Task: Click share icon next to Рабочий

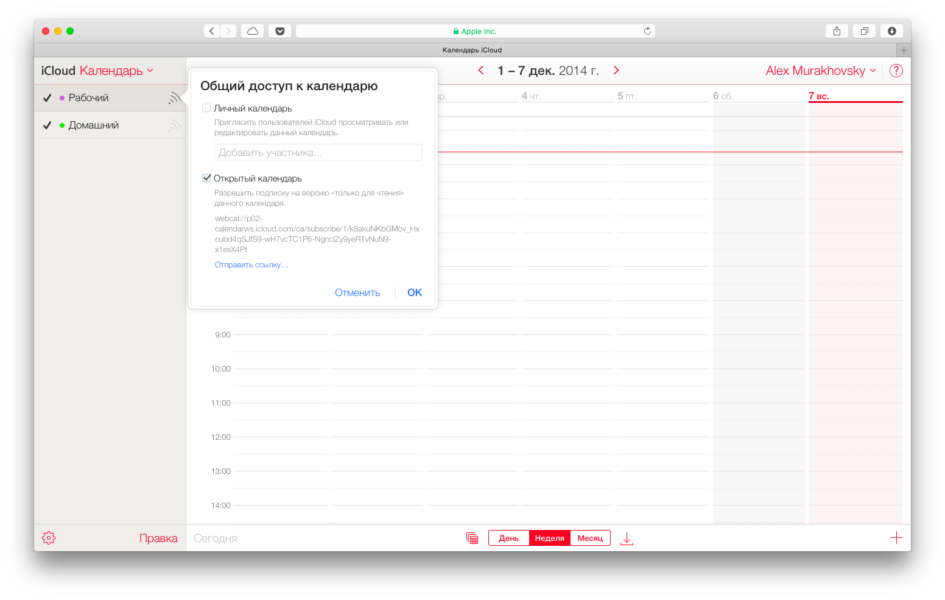Action: (175, 97)
